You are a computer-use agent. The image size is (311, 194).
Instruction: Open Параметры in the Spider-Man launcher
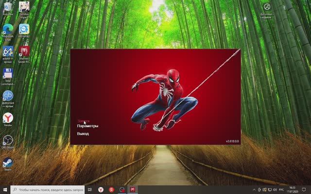[87, 126]
